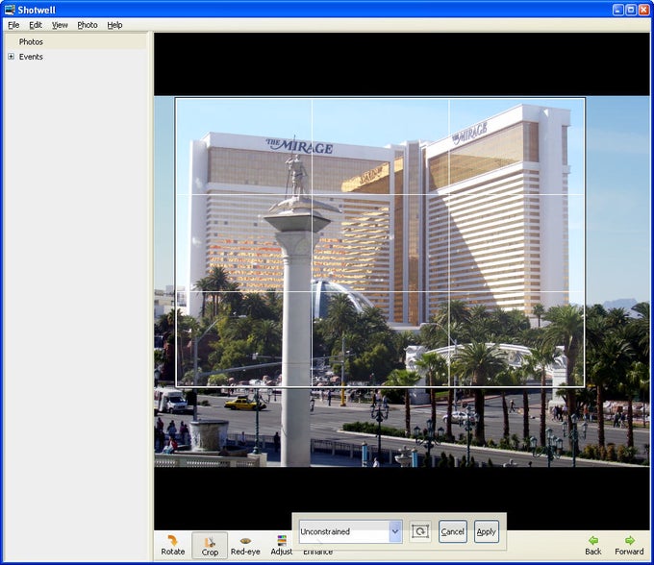Image resolution: width=654 pixels, height=565 pixels.
Task: Open the Help menu
Action: click(114, 25)
